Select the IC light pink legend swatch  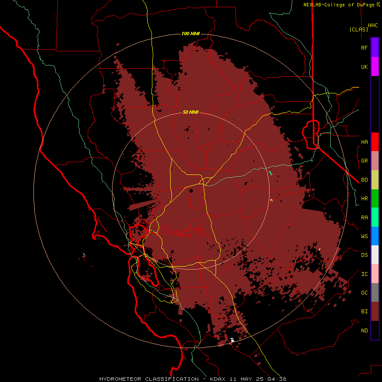[x=375, y=274]
